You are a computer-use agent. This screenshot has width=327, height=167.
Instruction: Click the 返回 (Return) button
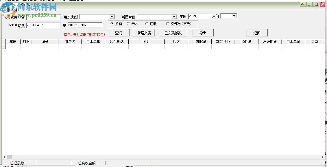(256, 33)
